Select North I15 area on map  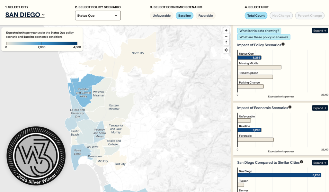(138, 53)
